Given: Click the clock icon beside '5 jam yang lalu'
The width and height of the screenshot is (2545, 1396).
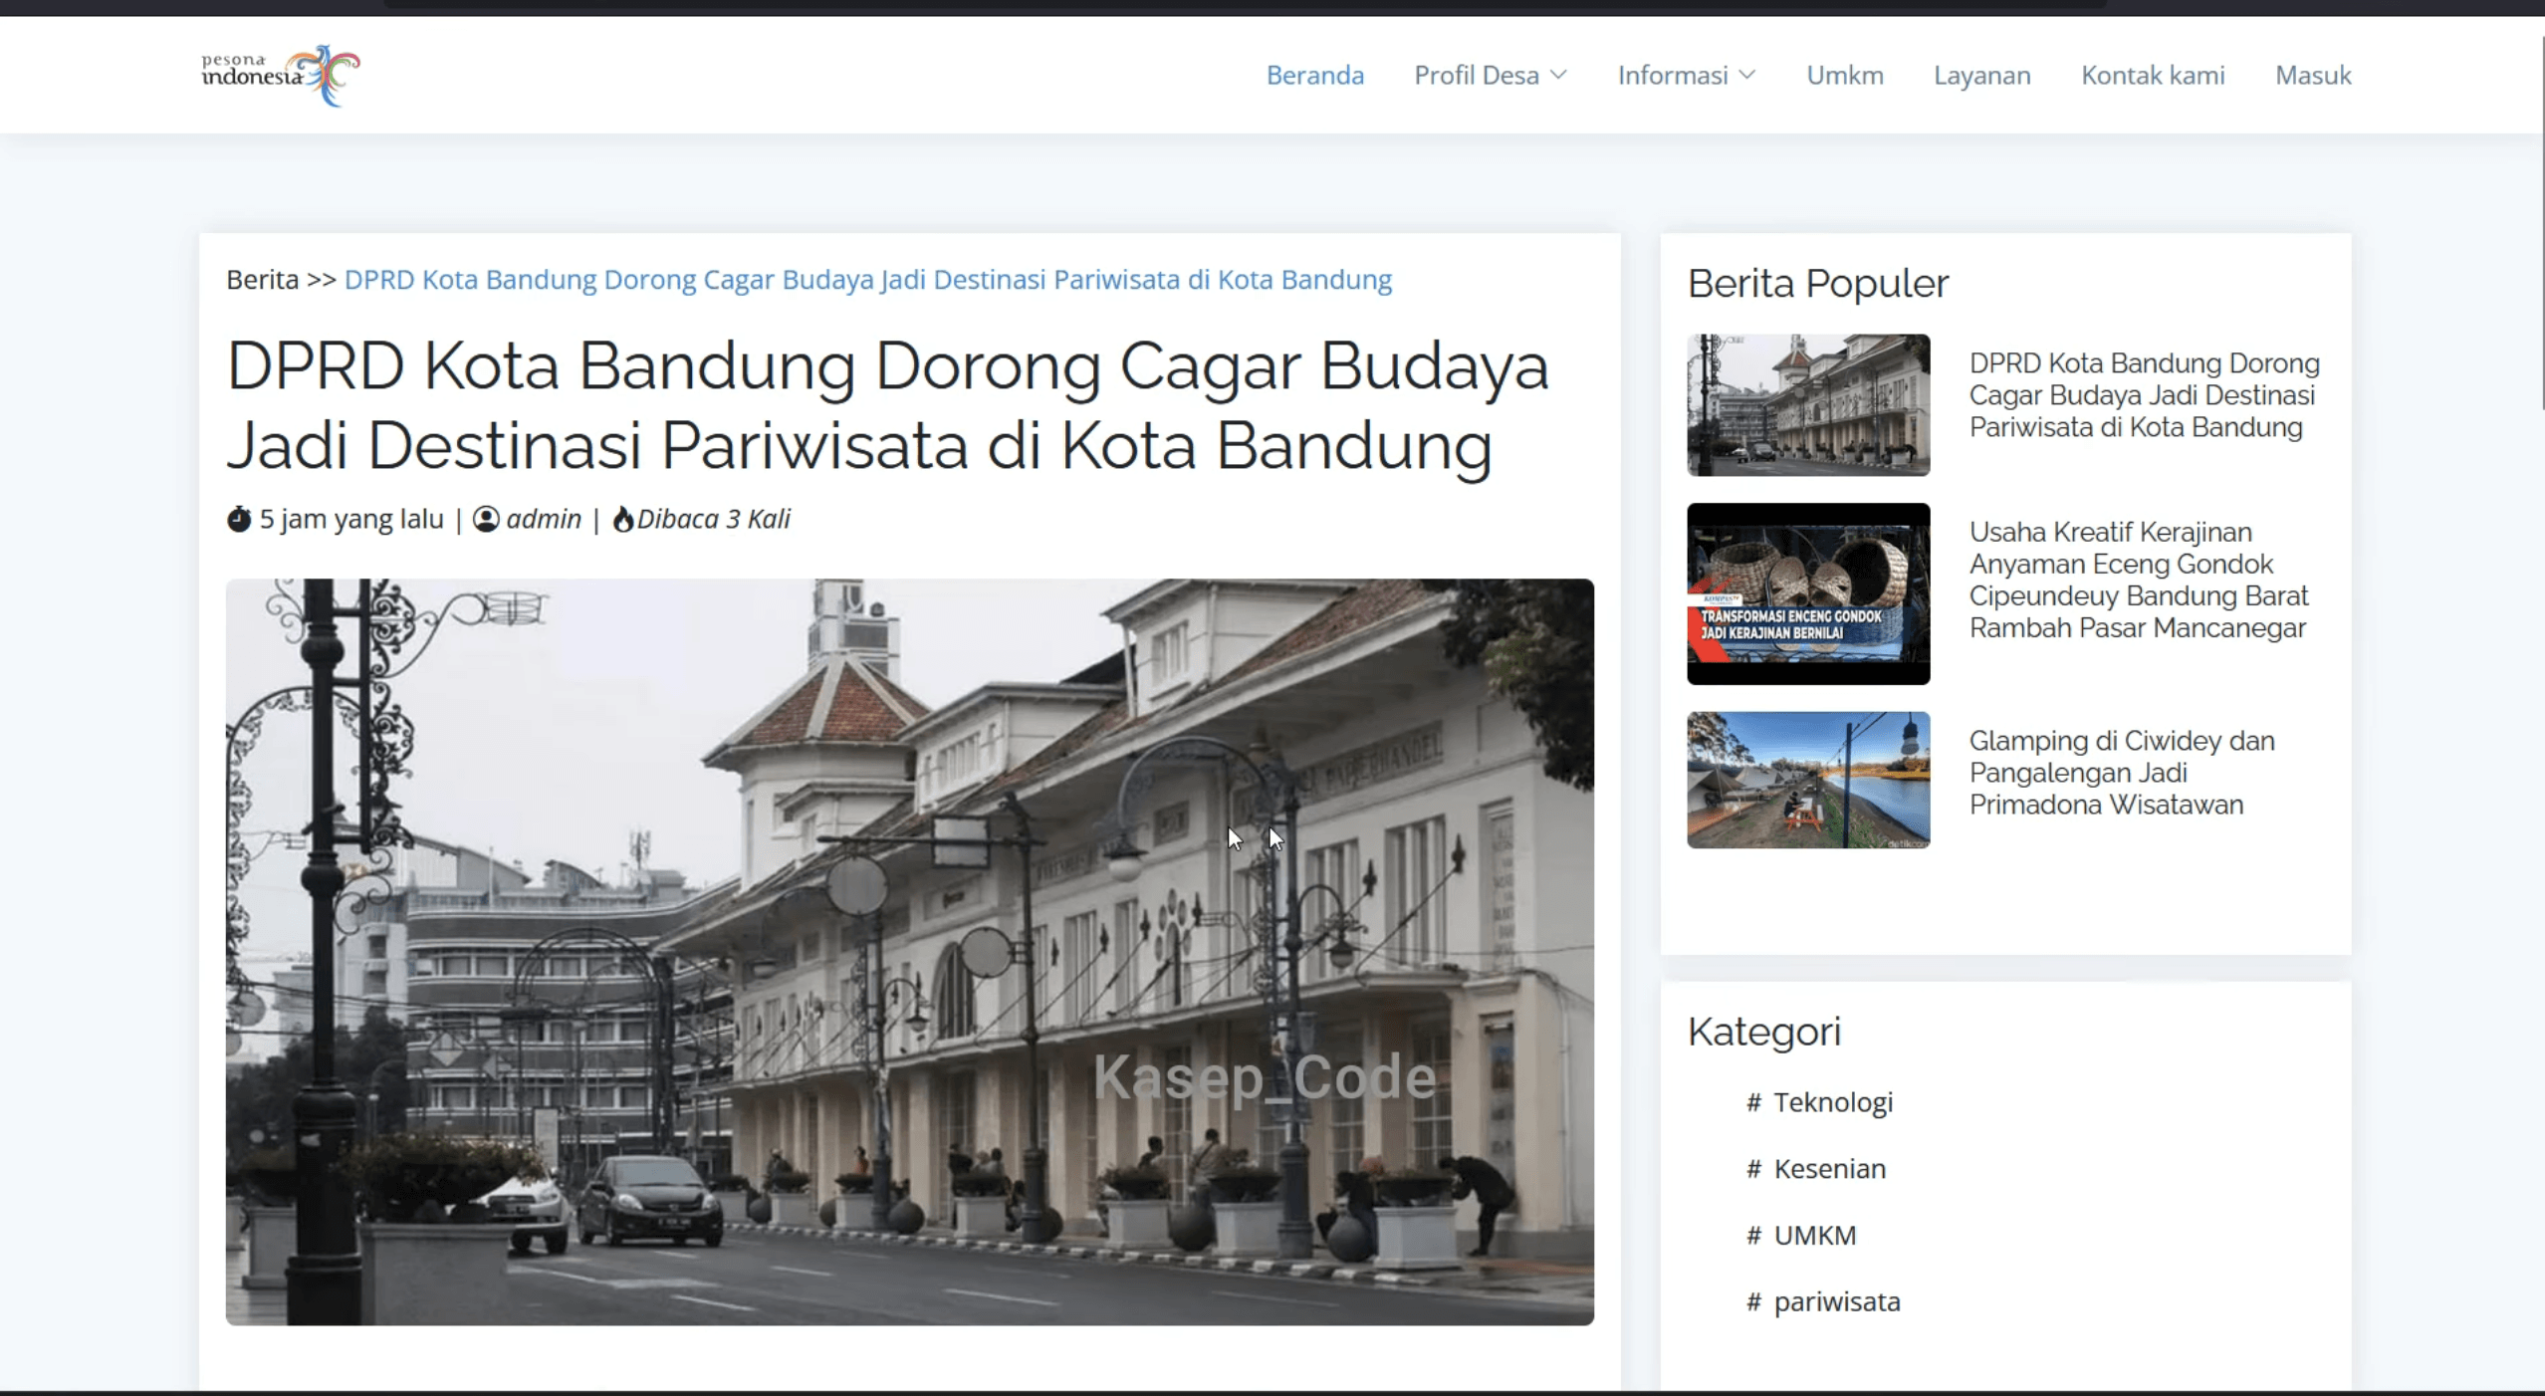Looking at the screenshot, I should tap(239, 519).
